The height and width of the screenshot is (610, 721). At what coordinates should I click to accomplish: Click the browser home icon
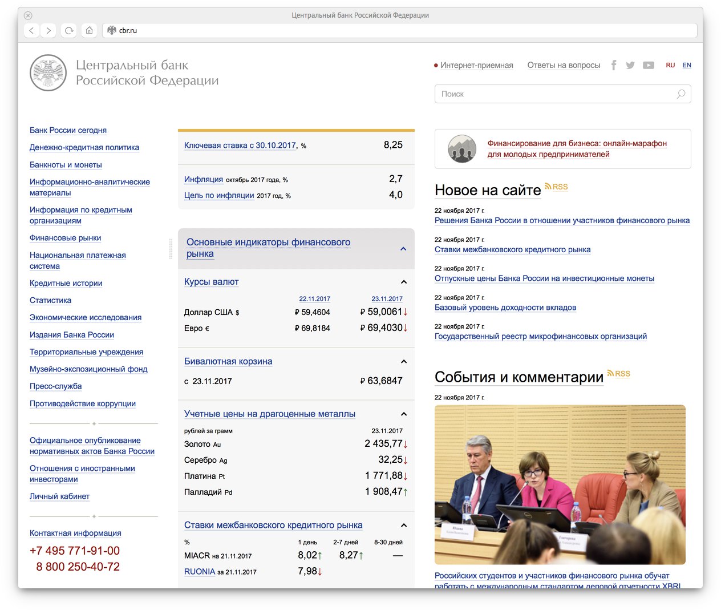89,31
